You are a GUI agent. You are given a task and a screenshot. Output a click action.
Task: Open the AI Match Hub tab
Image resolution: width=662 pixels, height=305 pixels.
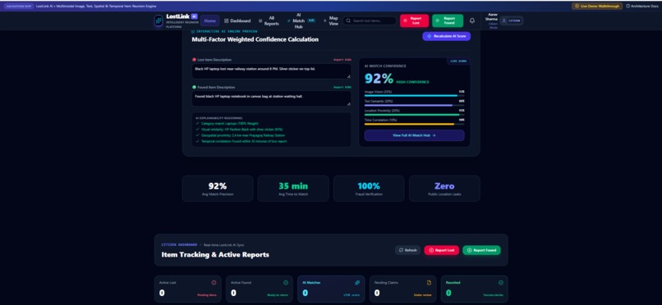301,20
